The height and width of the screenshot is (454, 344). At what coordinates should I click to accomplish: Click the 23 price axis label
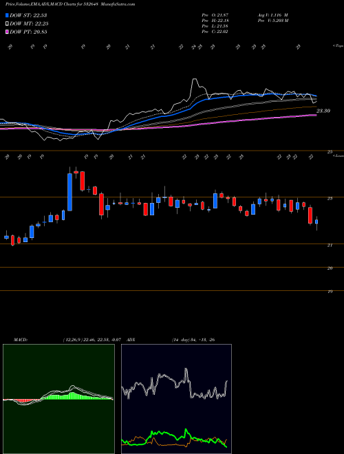[330, 199]
